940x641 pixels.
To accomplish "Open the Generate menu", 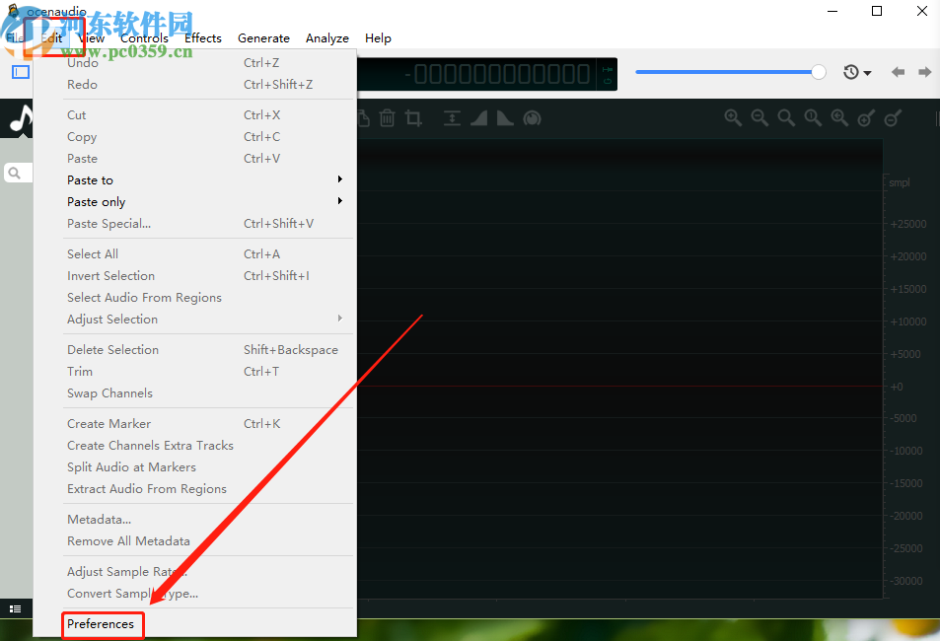I will pos(263,37).
